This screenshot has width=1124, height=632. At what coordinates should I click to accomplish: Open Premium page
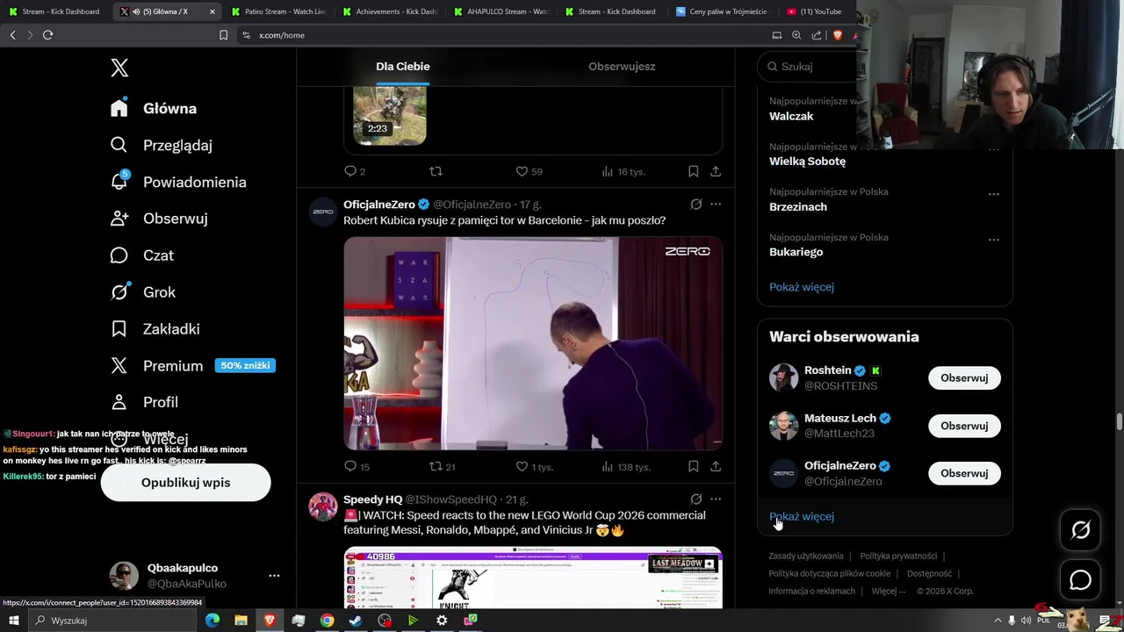point(157,366)
